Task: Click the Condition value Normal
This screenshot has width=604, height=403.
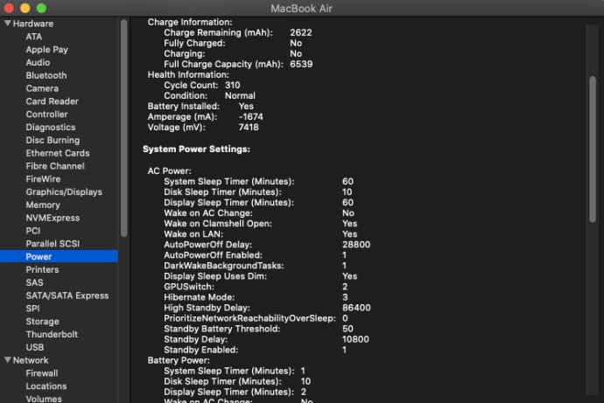Action: 240,95
